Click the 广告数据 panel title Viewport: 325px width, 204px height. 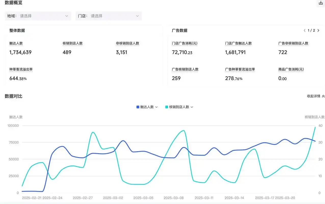coord(180,30)
